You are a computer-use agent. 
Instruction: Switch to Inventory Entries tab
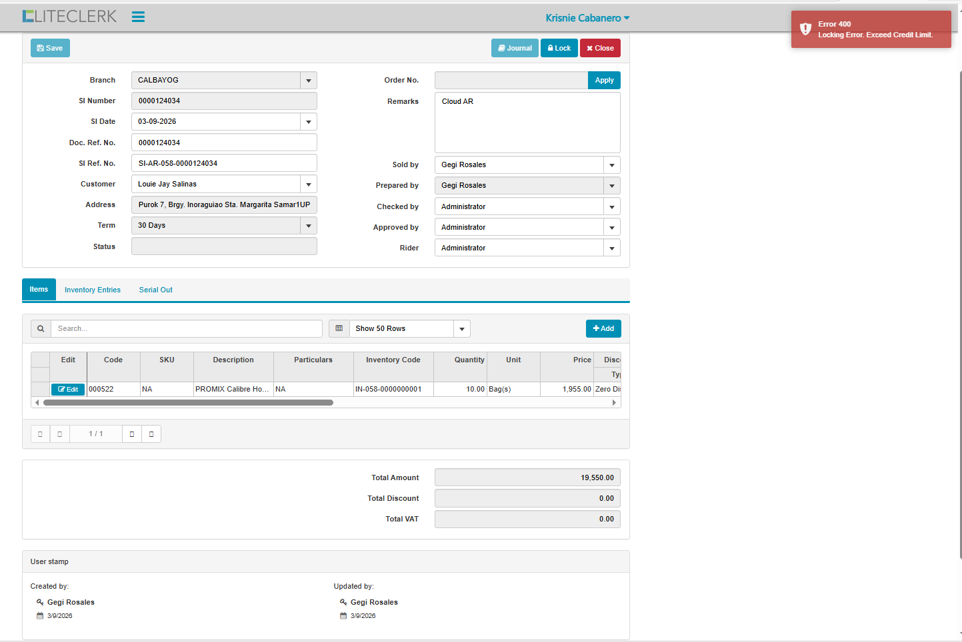click(93, 290)
